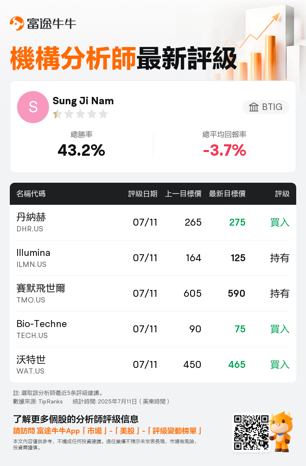Click the QR code image
Viewport: 306px width, 466px height.
tap(251, 432)
